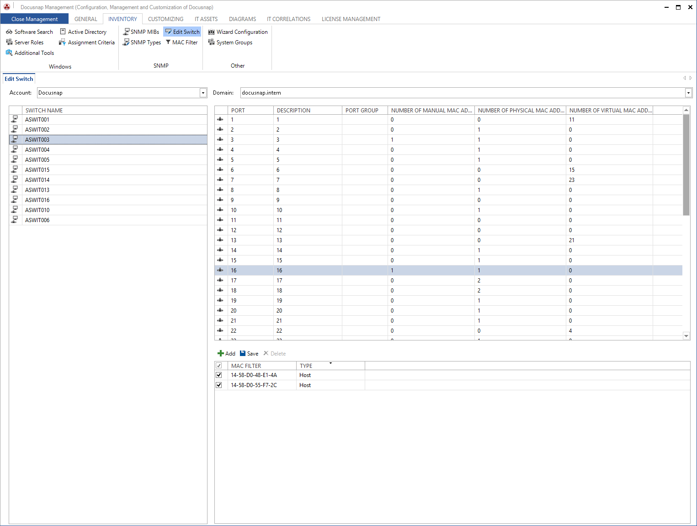Open Wizard Configuration
This screenshot has width=697, height=526.
[x=238, y=32]
